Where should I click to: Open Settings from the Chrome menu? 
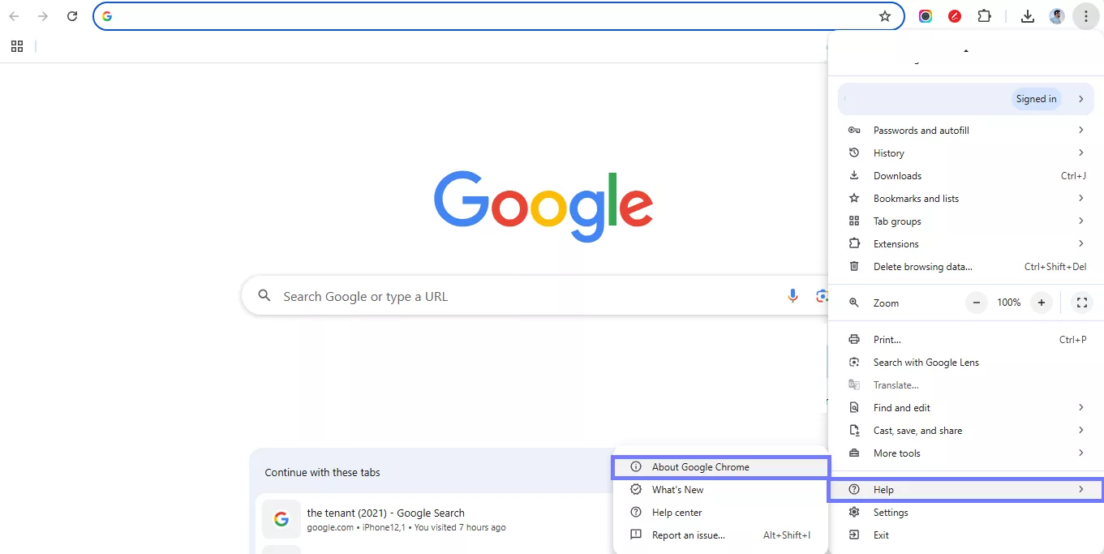coord(890,512)
